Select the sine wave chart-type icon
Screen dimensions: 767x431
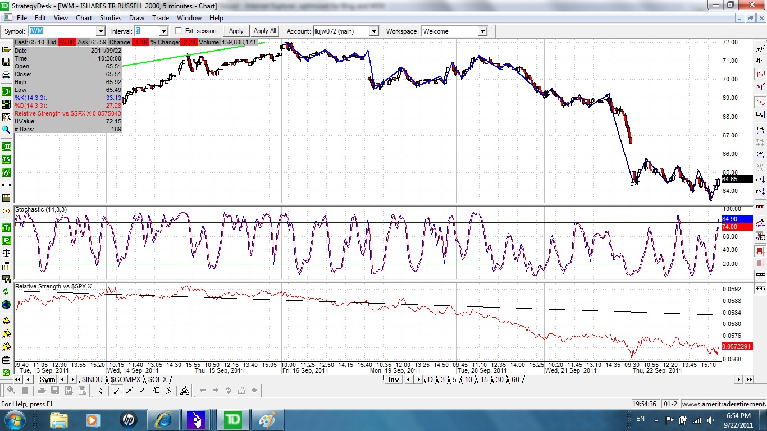point(760,102)
